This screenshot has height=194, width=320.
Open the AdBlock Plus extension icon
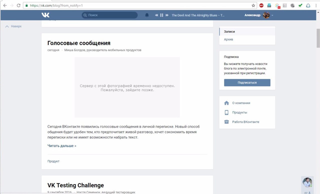tap(261, 5)
